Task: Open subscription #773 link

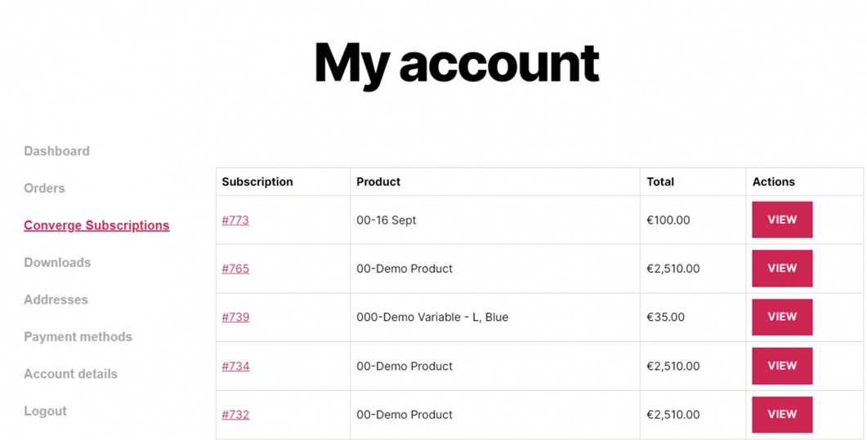Action: point(235,220)
